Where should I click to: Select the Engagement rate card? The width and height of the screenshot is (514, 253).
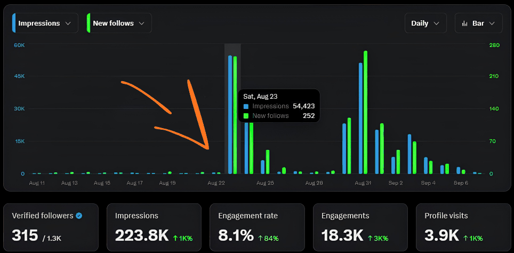[257, 227]
